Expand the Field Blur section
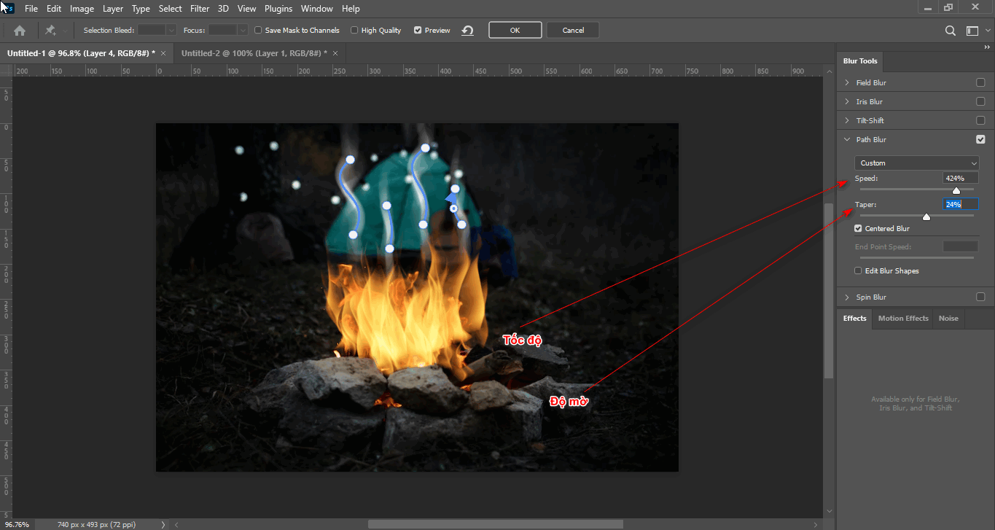This screenshot has width=995, height=530. [x=847, y=82]
